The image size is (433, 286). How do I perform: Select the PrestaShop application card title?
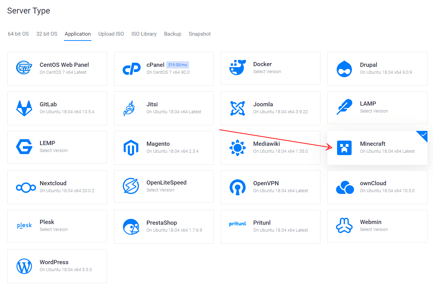point(161,223)
